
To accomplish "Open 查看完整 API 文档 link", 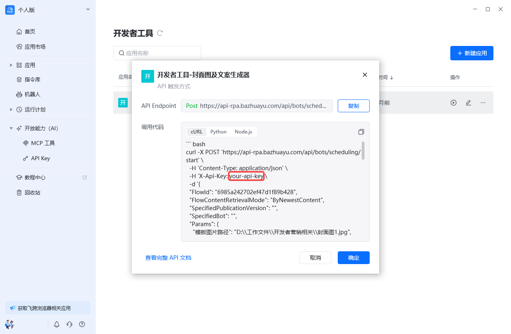I will (168, 258).
